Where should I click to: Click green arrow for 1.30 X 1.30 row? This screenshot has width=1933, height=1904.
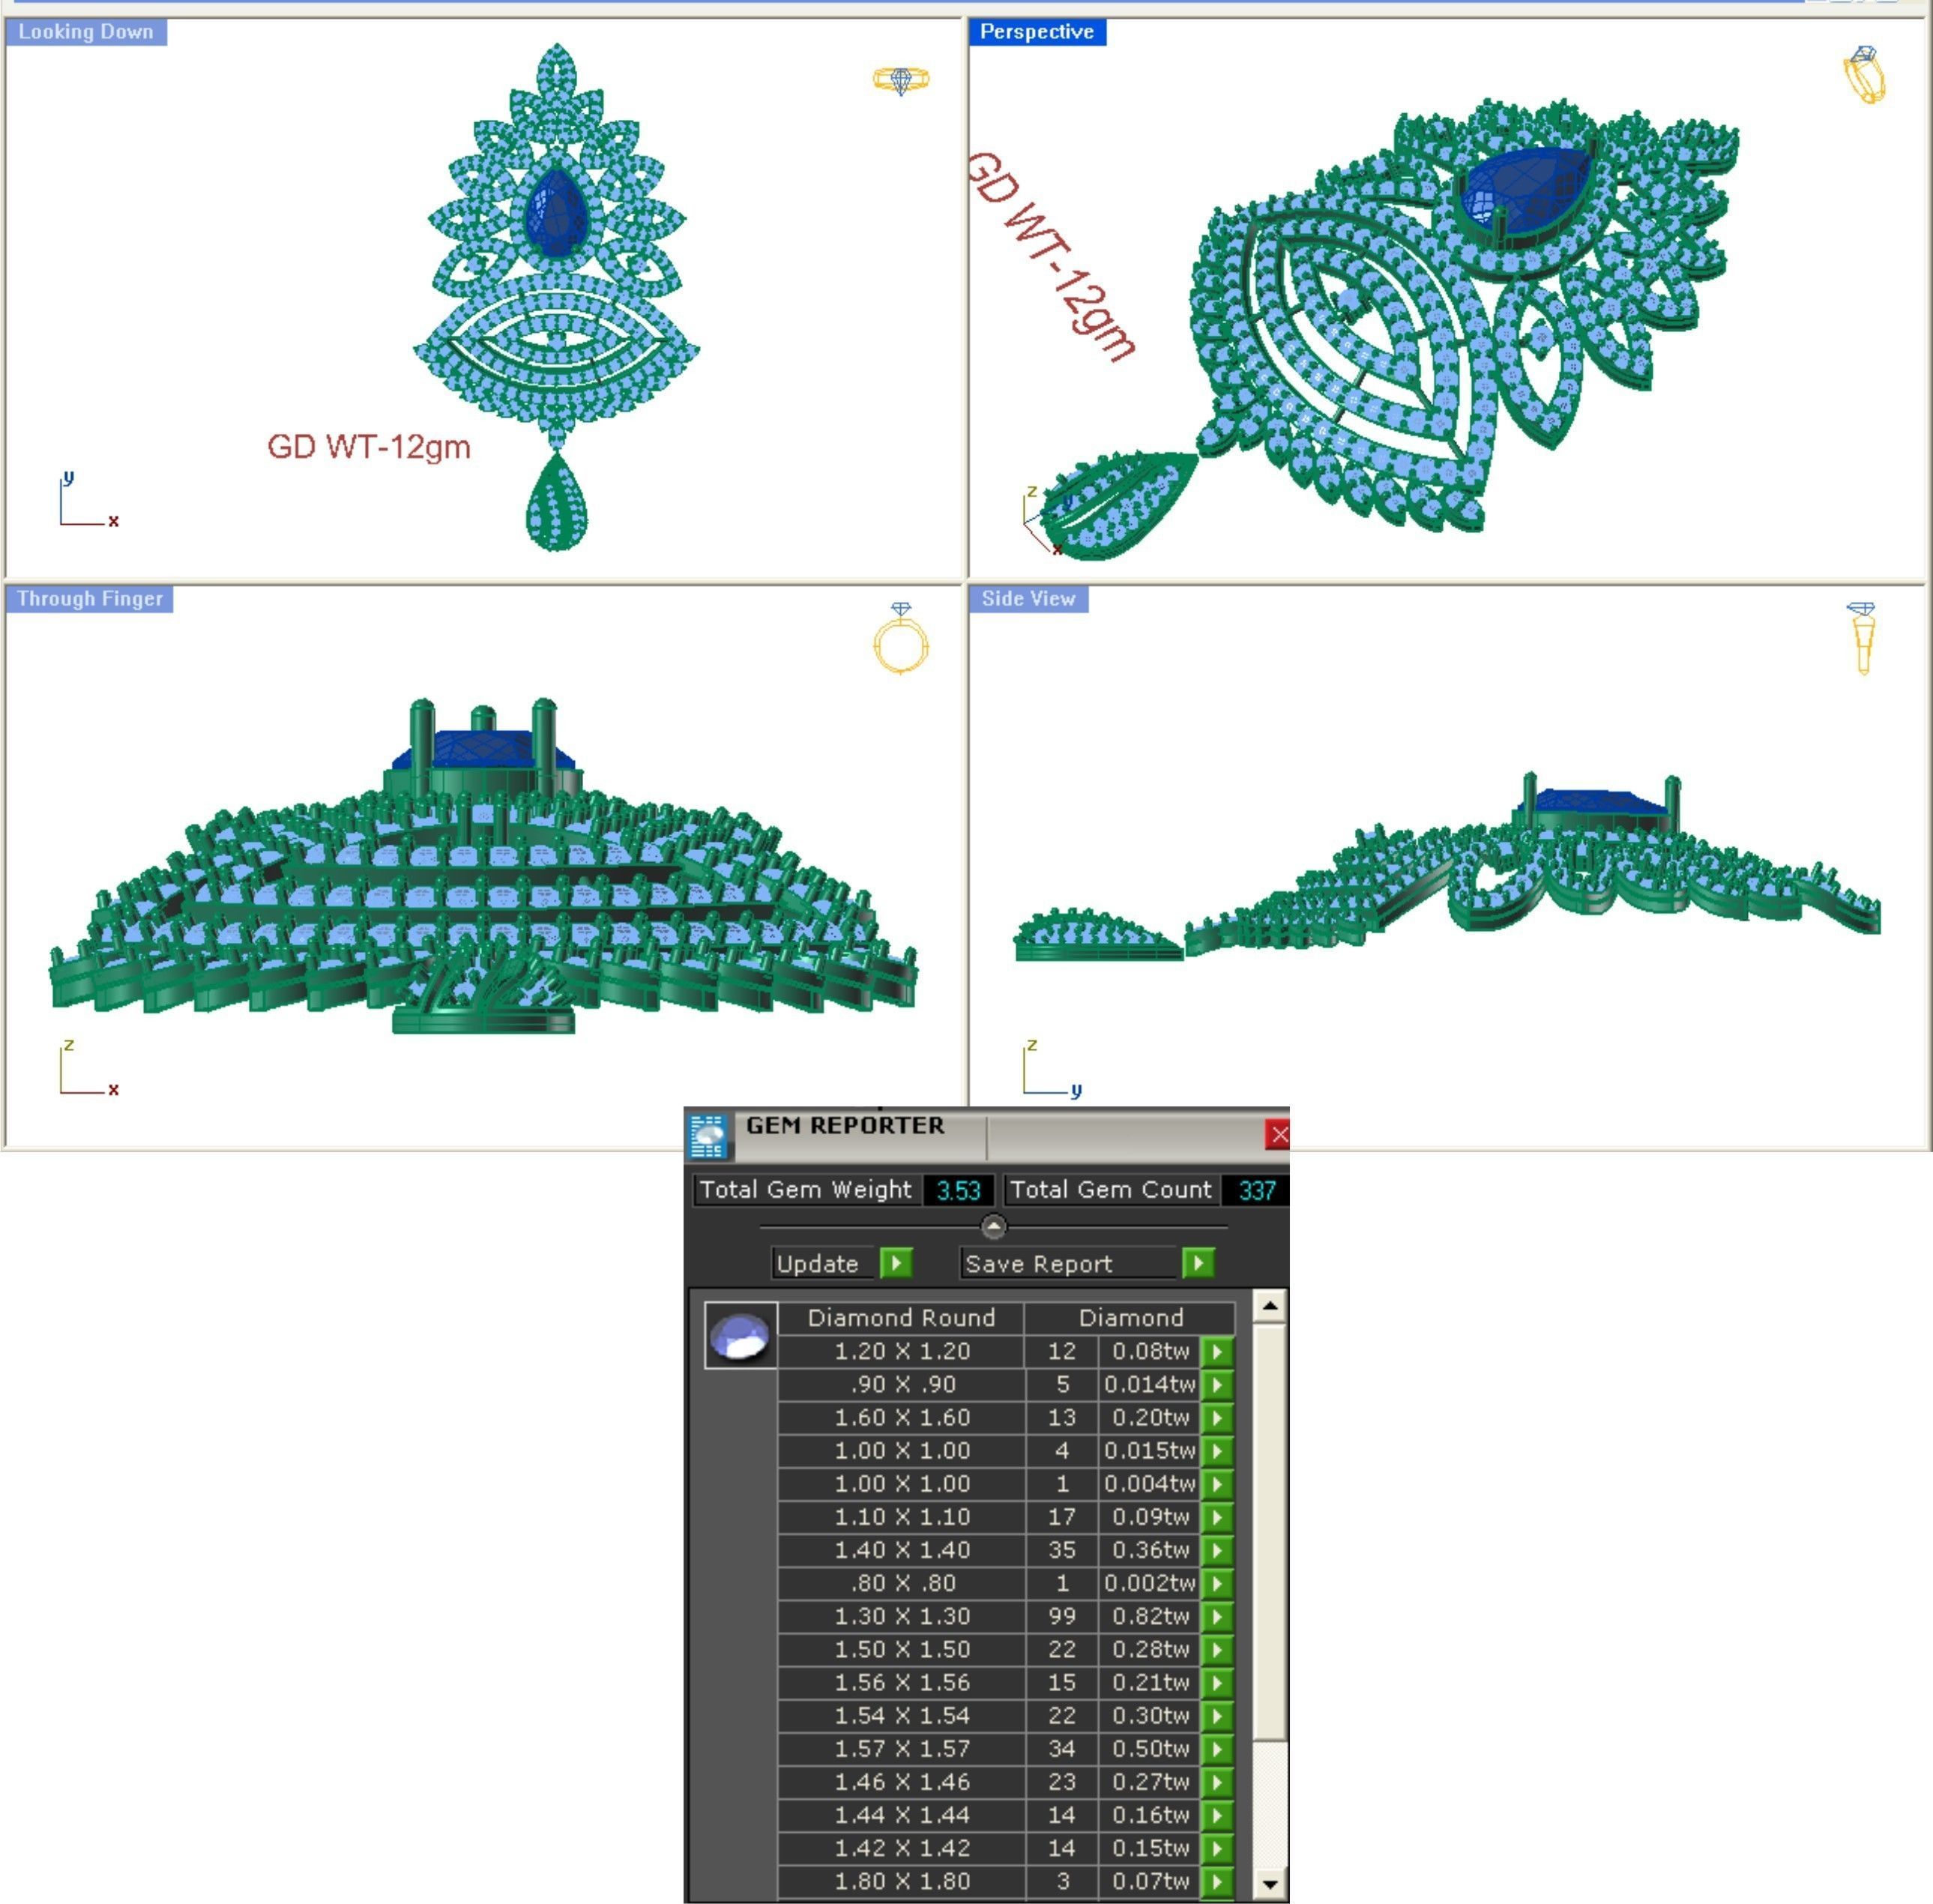1216,1617
